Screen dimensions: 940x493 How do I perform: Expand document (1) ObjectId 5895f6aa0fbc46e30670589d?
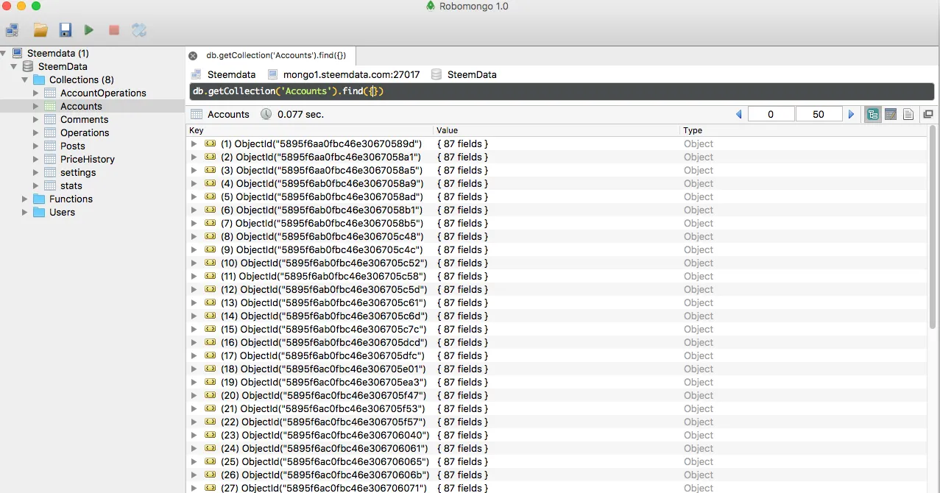pyautogui.click(x=194, y=143)
